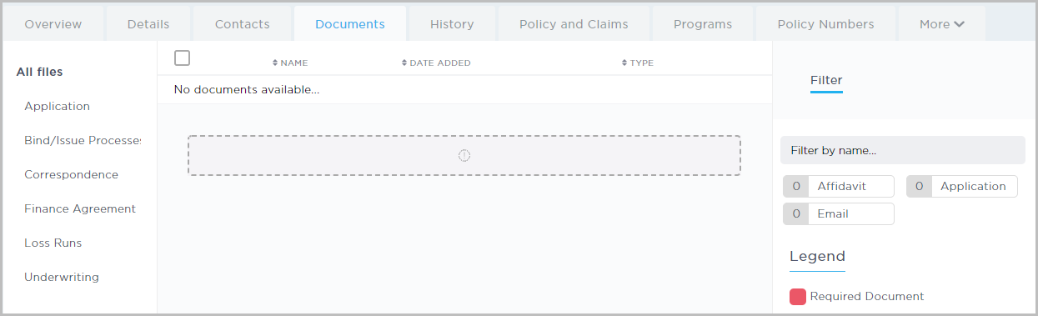Open the Policy and Claims tab
This screenshot has width=1038, height=316.
(574, 24)
